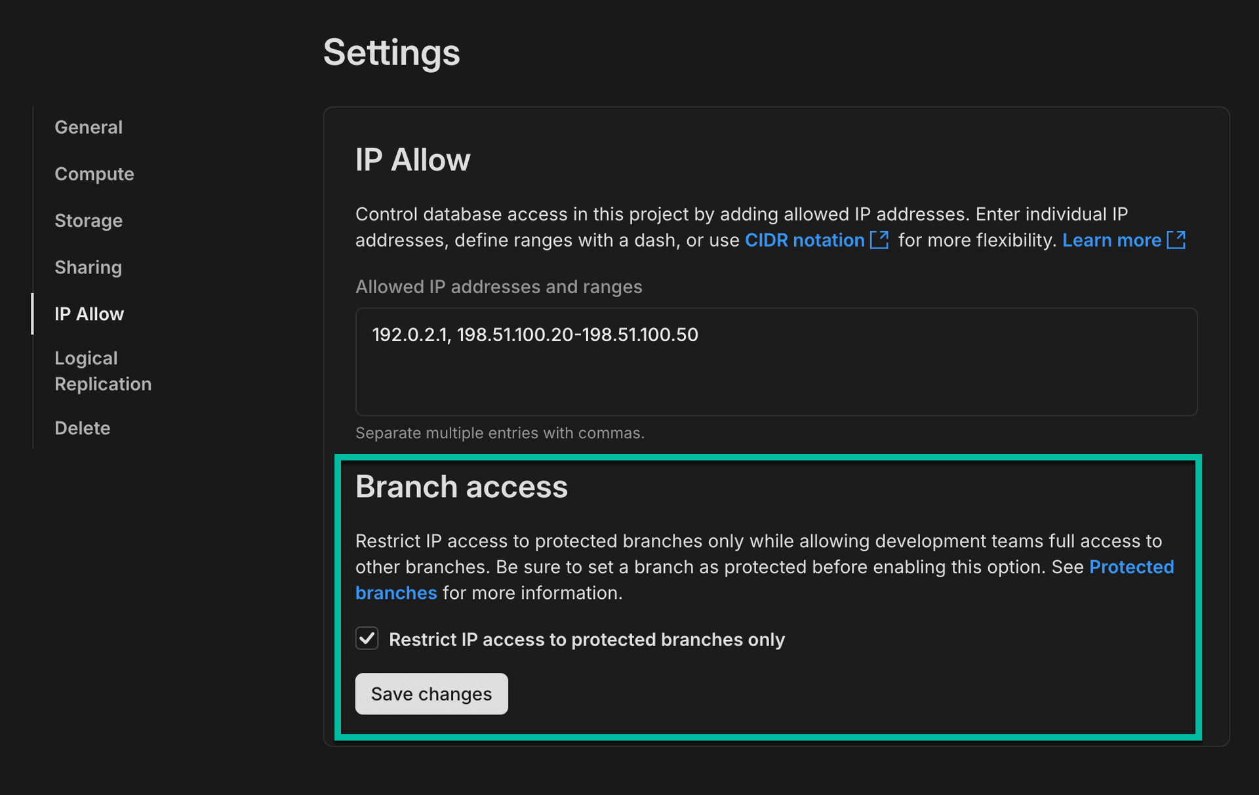This screenshot has height=795, width=1259.
Task: Click the Settings page heading
Action: pyautogui.click(x=391, y=52)
